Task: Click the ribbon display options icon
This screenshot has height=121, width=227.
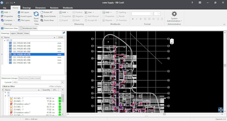Action: pos(200,3)
